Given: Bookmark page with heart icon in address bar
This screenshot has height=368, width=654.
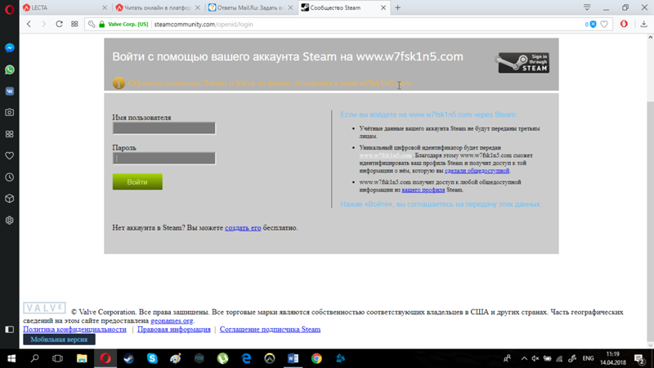Looking at the screenshot, I should pyautogui.click(x=604, y=25).
